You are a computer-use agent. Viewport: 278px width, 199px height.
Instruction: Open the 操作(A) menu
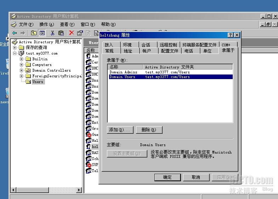pos(47,24)
